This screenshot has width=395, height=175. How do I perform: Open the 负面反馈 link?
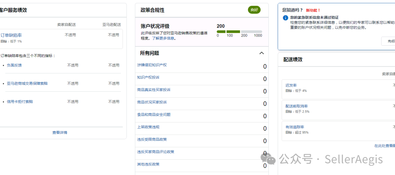(x=14, y=65)
